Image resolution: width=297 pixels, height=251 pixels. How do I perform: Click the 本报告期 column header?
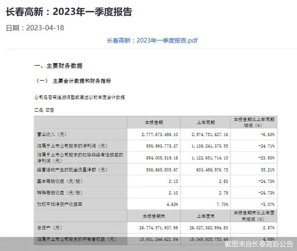click(x=154, y=122)
